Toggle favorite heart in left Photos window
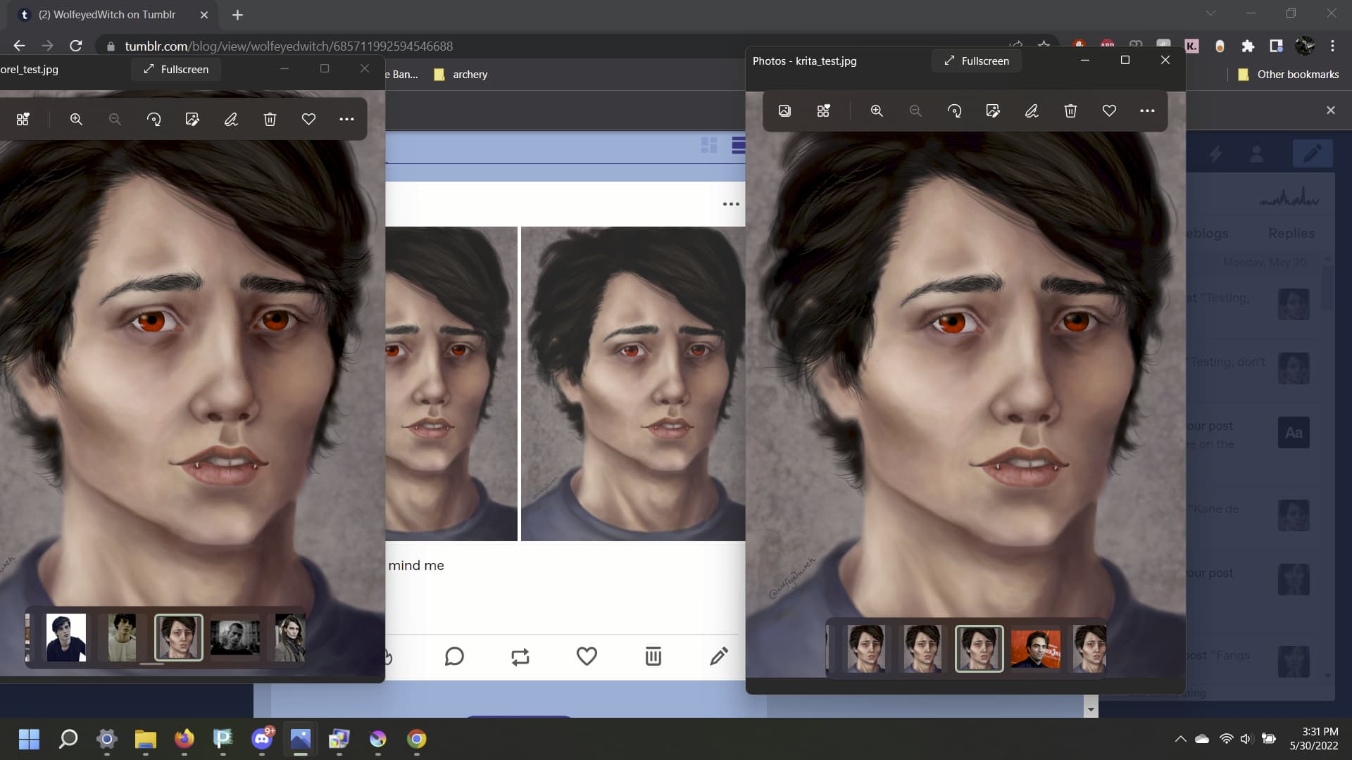1352x760 pixels. pos(308,120)
